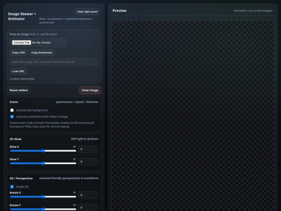Click the Copy Keyframes button
The width and height of the screenshot is (281, 211).
42,53
